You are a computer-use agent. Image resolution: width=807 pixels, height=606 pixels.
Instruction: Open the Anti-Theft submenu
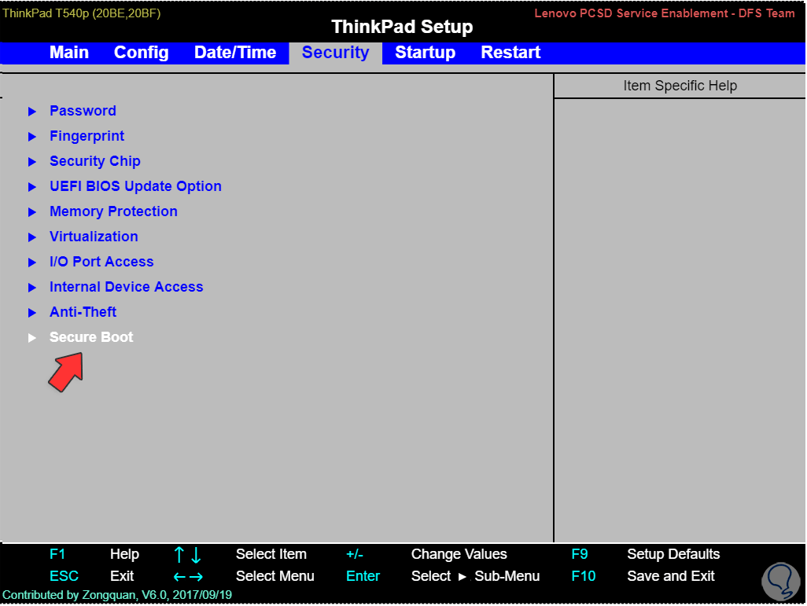pos(83,312)
